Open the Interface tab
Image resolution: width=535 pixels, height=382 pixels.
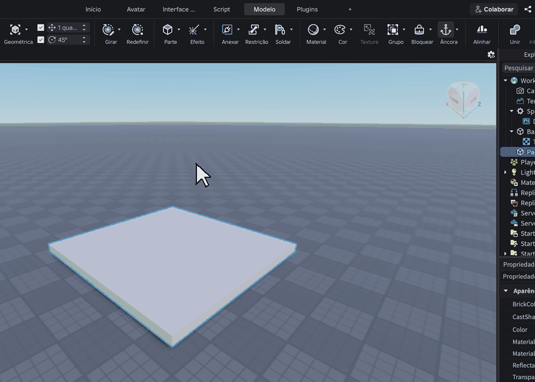pos(179,9)
